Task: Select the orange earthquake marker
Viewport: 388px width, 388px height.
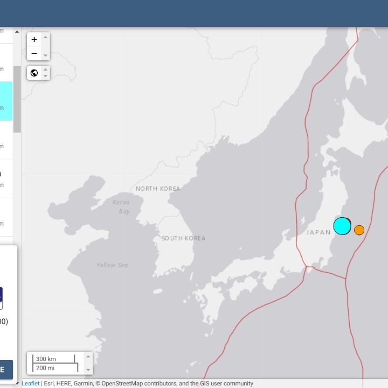Action: click(x=359, y=230)
